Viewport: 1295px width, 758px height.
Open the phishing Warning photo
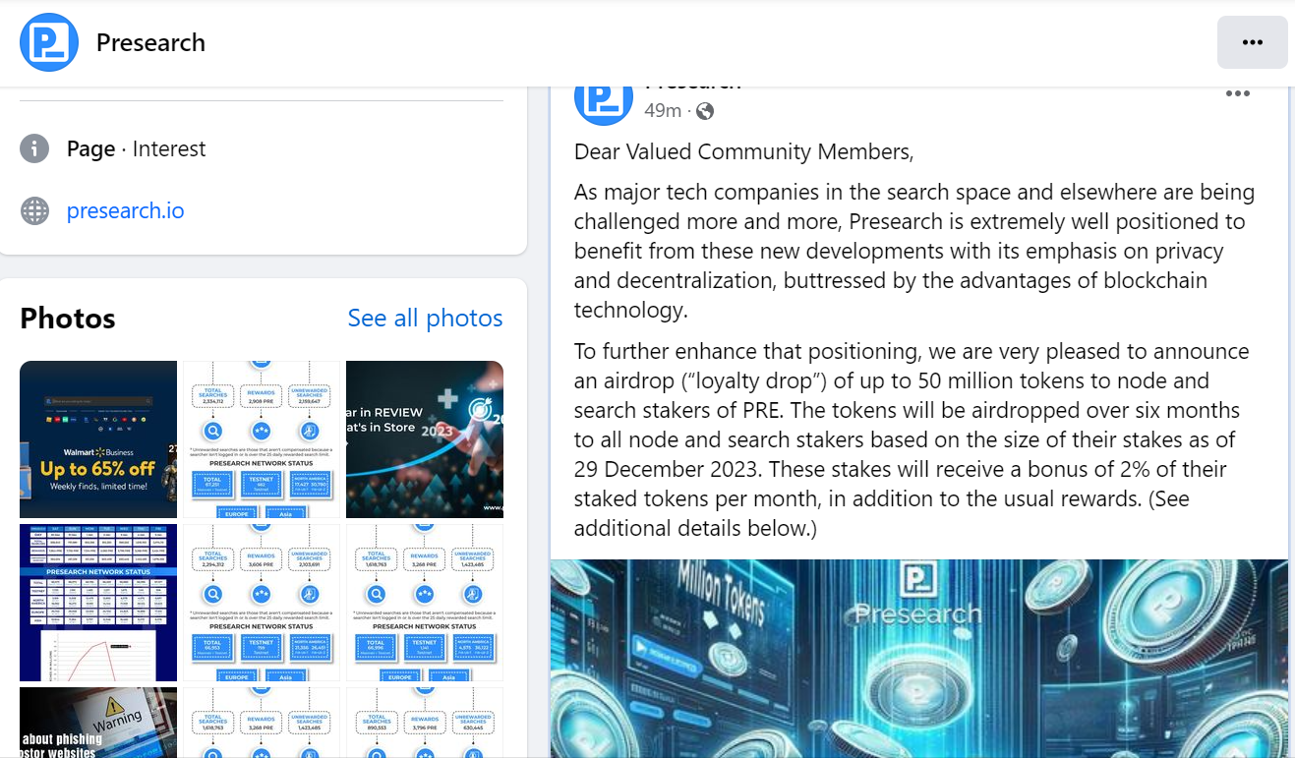point(98,723)
